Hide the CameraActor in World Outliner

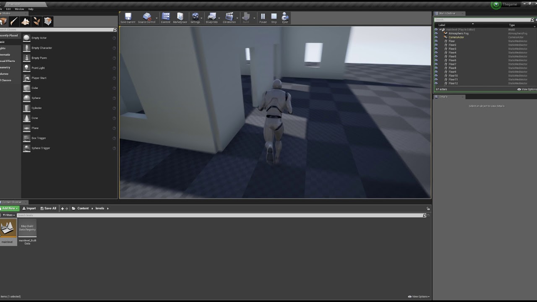436,37
